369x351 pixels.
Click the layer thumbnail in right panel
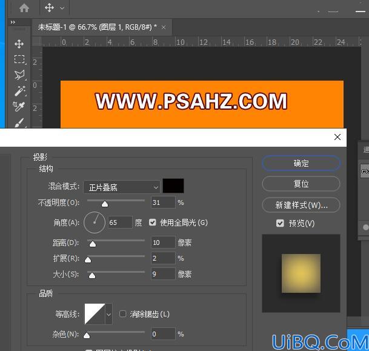(365, 171)
